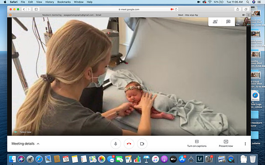Image resolution: width=265 pixels, height=165 pixels.
Task: Open Launchpad from the Dock
Action: pos(30,159)
